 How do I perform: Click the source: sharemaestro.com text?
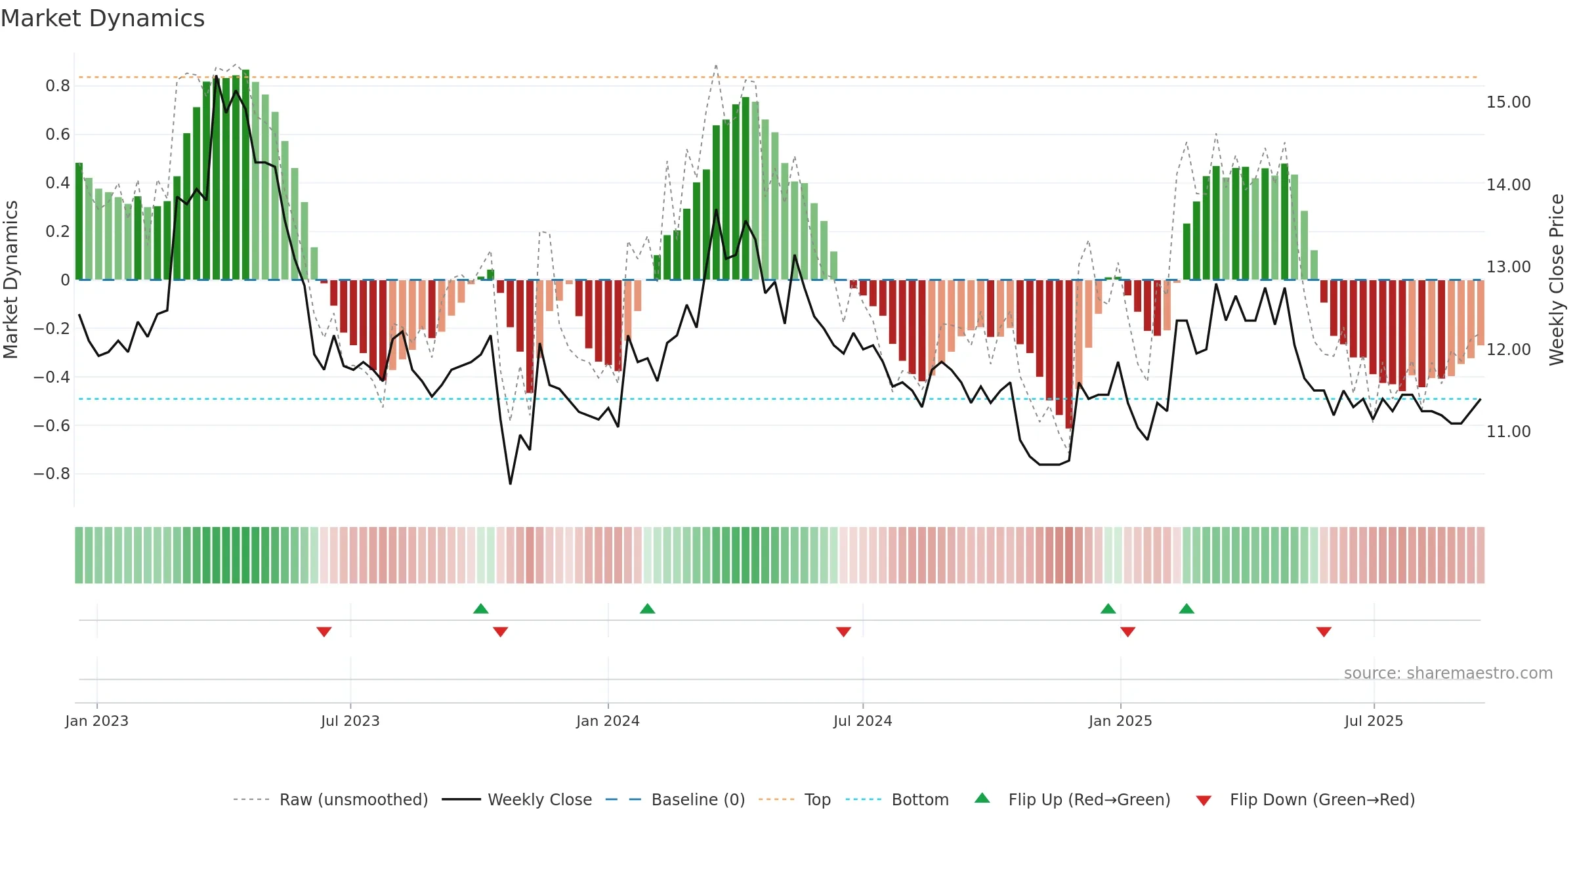1448,673
